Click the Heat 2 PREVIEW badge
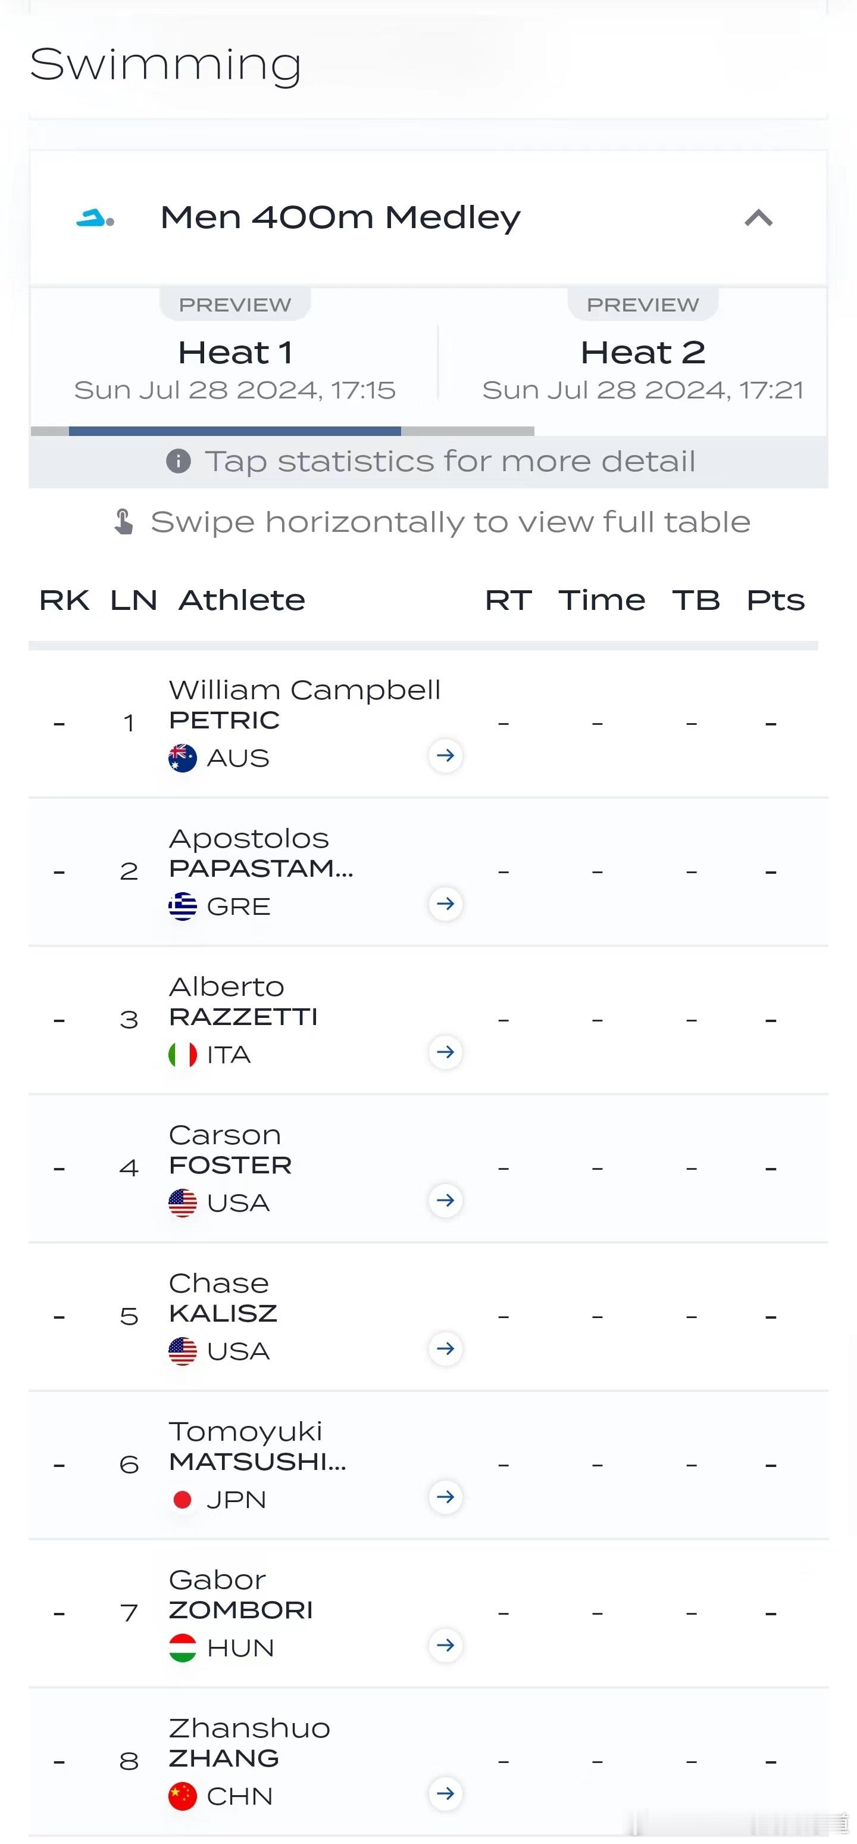 pyautogui.click(x=642, y=305)
